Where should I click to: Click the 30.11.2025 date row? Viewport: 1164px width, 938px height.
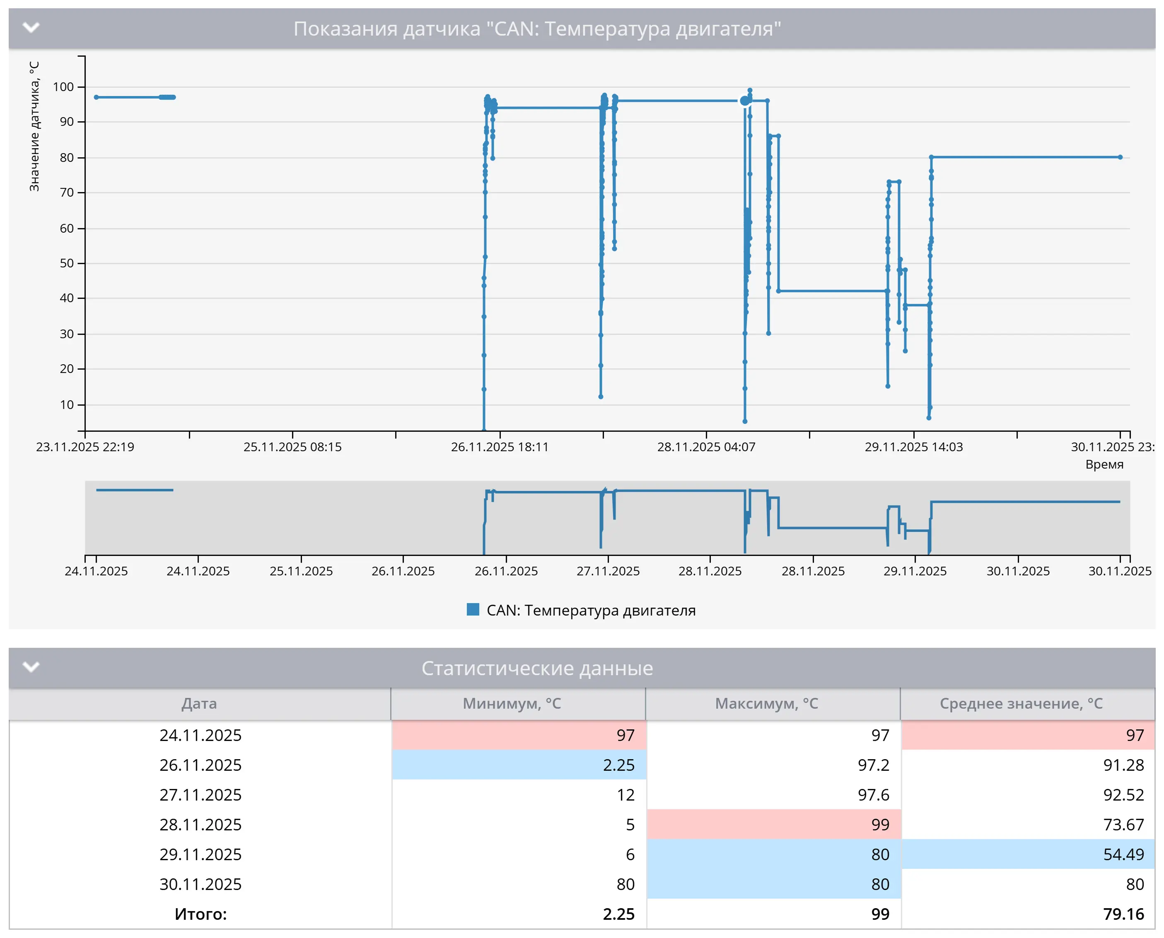point(200,885)
